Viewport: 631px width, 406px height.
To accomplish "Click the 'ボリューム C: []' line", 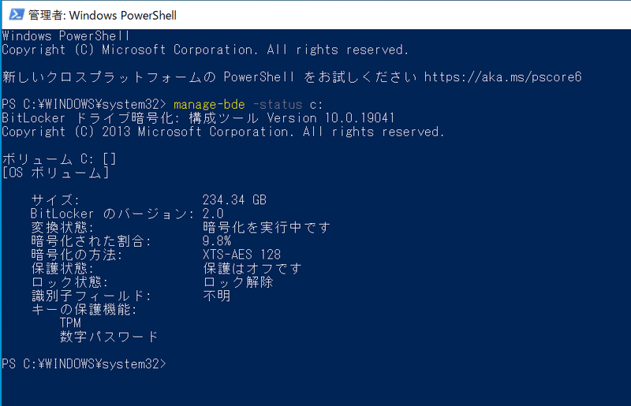I will click(x=59, y=159).
